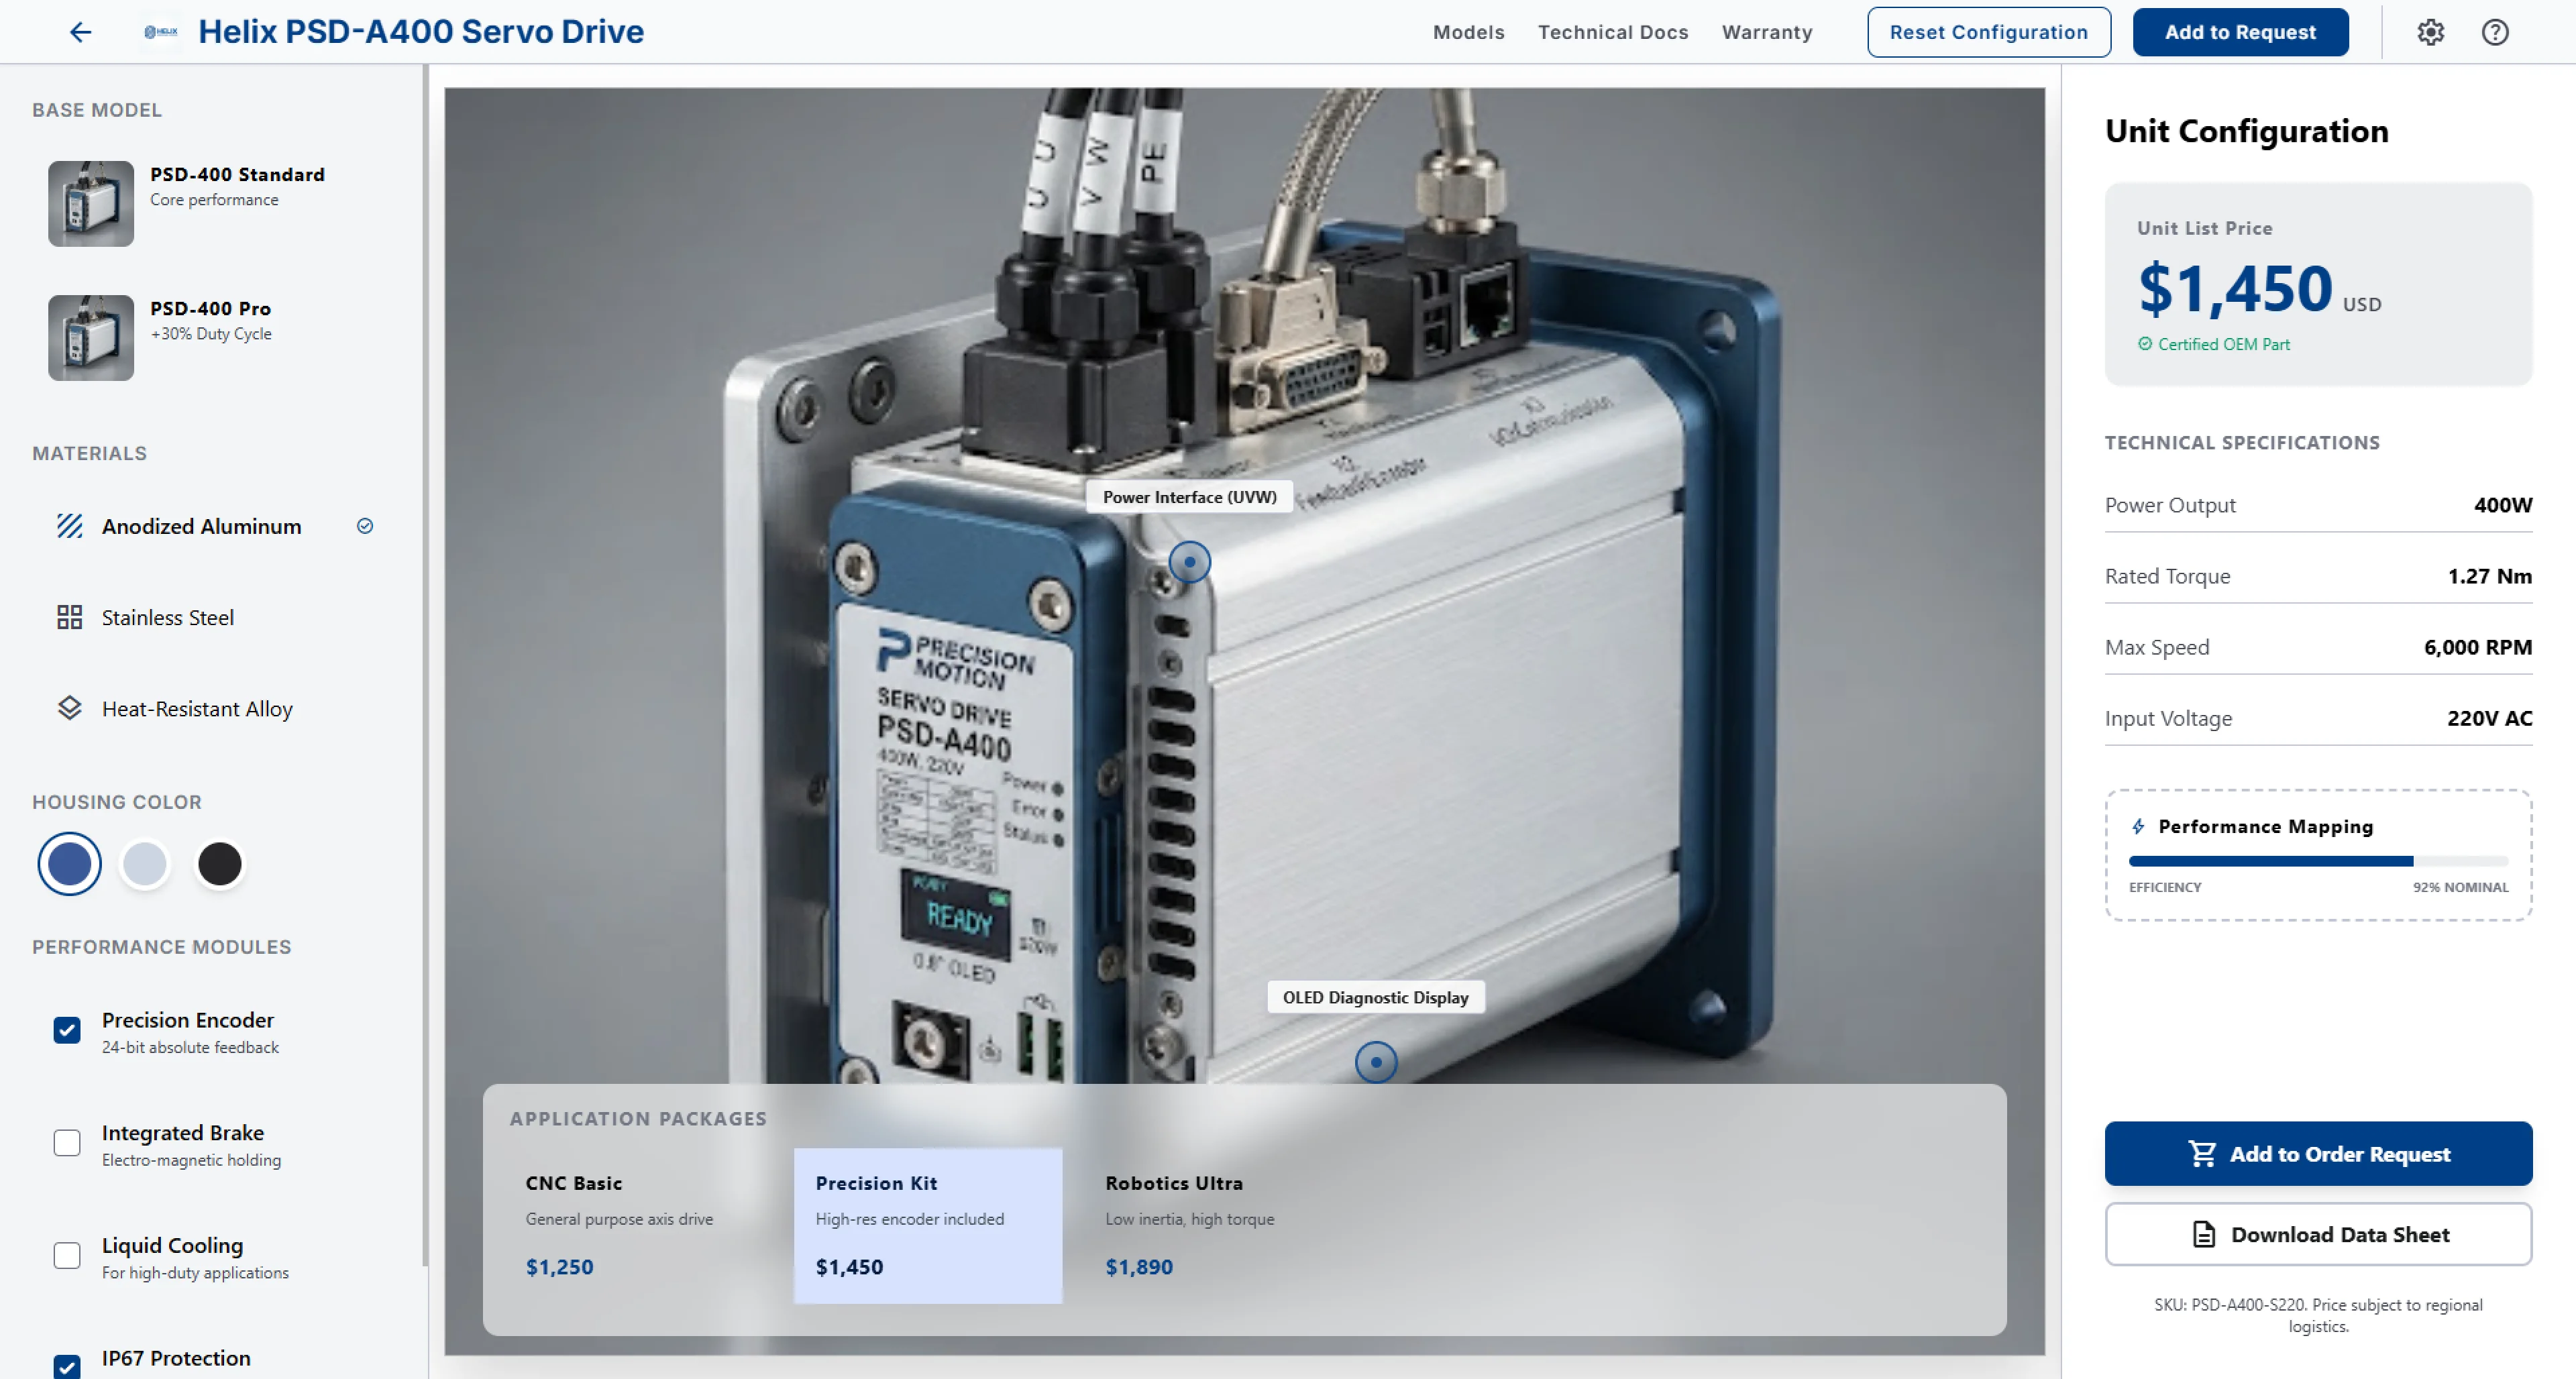This screenshot has width=2576, height=1379.
Task: Select the PSD-400 Standard thumbnail
Action: pos(91,203)
